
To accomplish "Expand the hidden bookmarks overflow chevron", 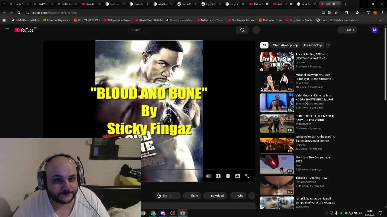I will tap(380, 20).
